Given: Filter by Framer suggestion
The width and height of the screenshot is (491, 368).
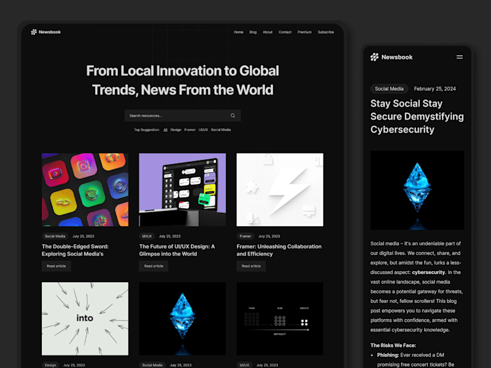Looking at the screenshot, I should [190, 129].
